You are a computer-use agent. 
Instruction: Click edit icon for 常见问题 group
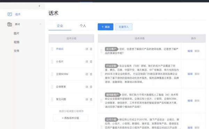tap(87, 99)
